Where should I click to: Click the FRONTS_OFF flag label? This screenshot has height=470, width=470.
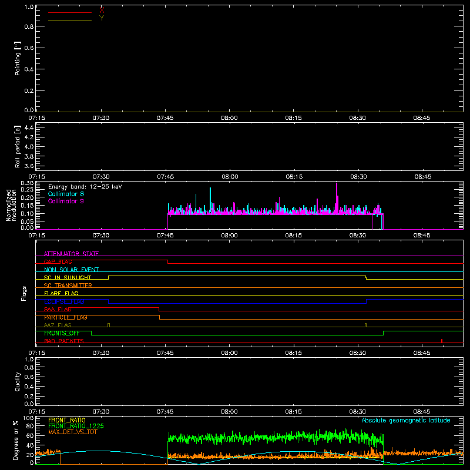pyautogui.click(x=62, y=333)
